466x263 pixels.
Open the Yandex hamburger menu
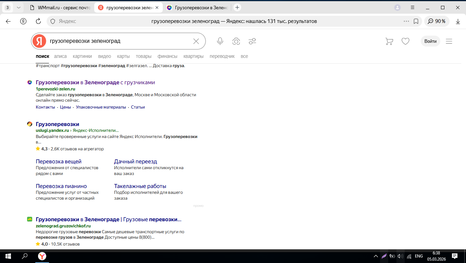click(x=449, y=41)
